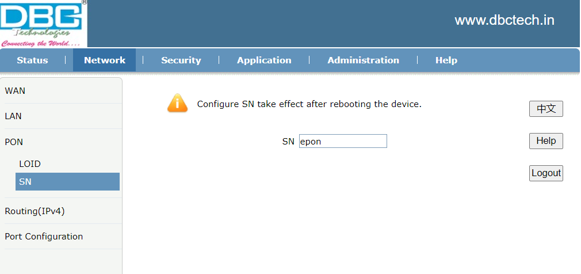Open the Status tab
This screenshot has width=581, height=274.
pyautogui.click(x=32, y=60)
